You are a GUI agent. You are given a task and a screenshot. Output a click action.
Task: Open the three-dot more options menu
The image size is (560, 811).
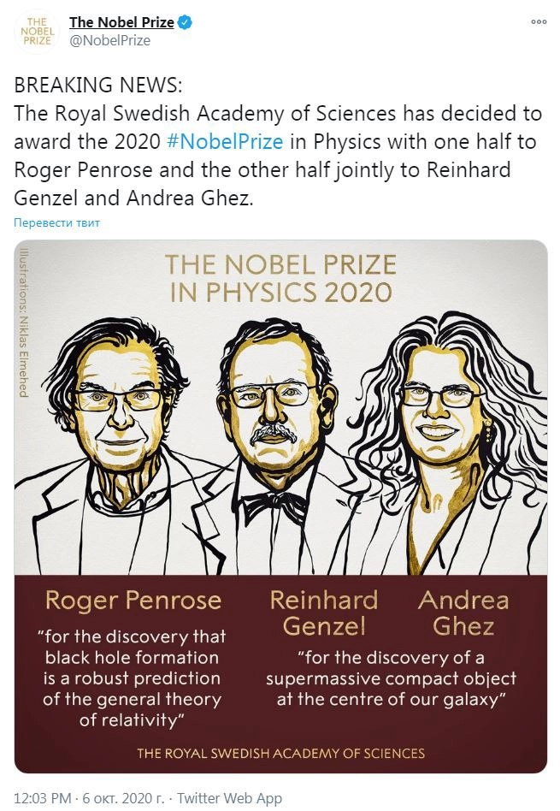tap(538, 21)
